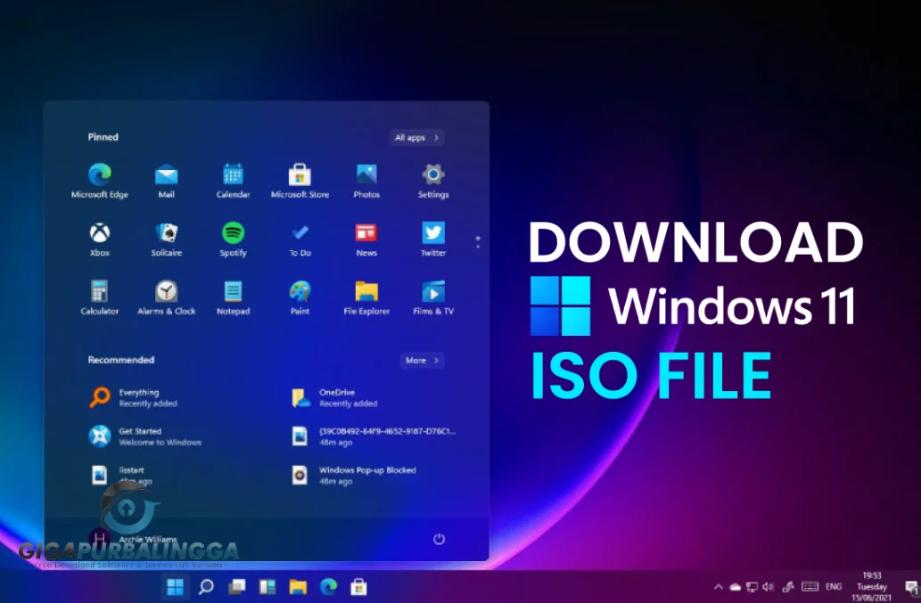Open the More options in Recommended
921x603 pixels.
point(420,360)
